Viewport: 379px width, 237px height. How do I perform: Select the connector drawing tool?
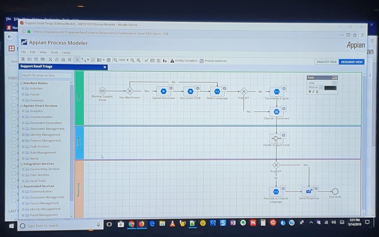(84, 60)
